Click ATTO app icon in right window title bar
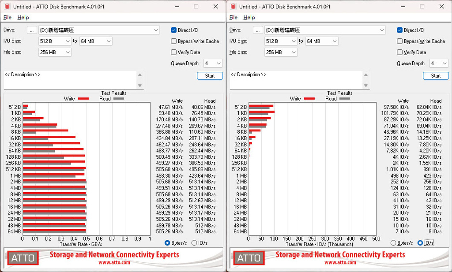Screen dimensions: 452x272 tap(233, 6)
